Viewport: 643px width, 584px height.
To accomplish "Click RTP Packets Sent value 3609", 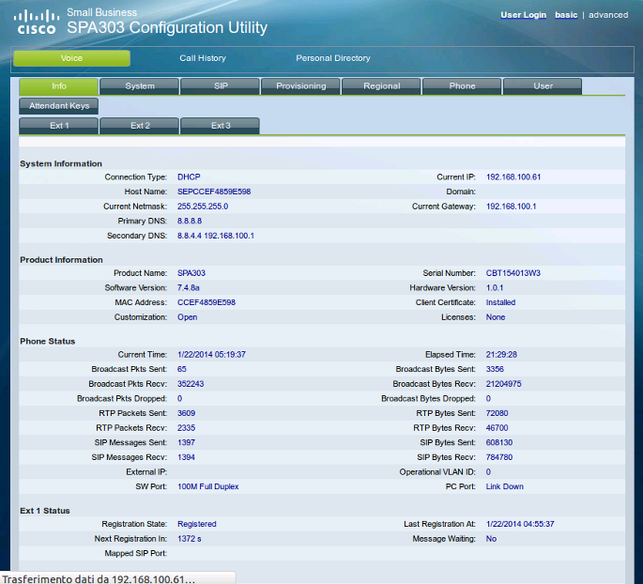I will [186, 413].
